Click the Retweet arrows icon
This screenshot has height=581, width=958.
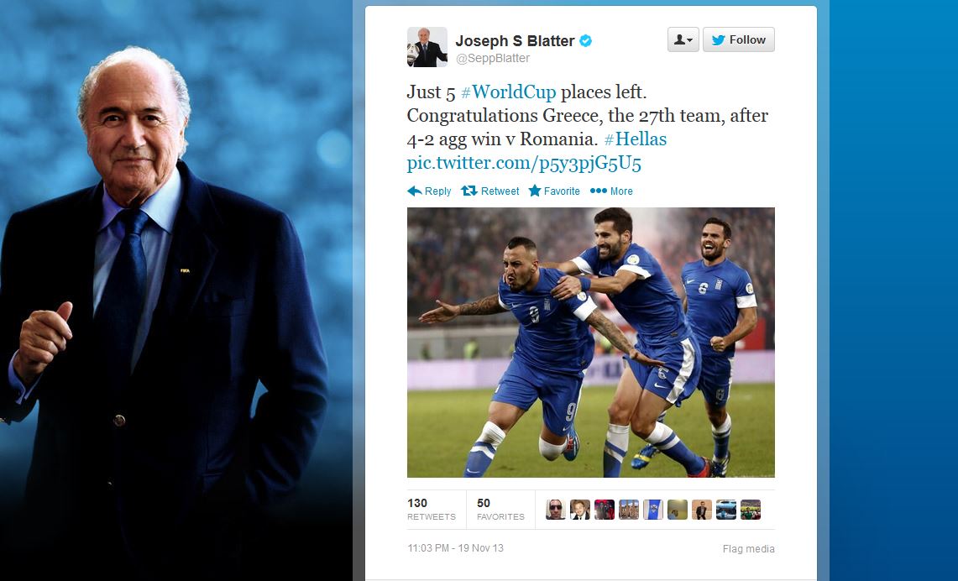tap(469, 191)
